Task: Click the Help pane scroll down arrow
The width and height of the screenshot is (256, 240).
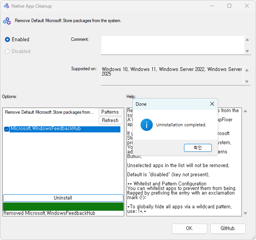Action: (245, 213)
